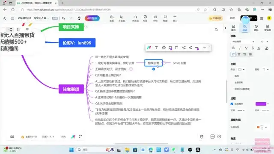Viewport: 274px width, 154px height.
Task: Click the format painter icon beside redo
Action: click(x=79, y=18)
